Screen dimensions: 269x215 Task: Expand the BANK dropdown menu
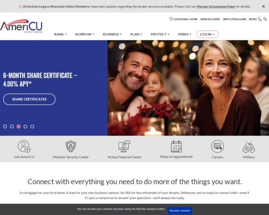click(60, 34)
